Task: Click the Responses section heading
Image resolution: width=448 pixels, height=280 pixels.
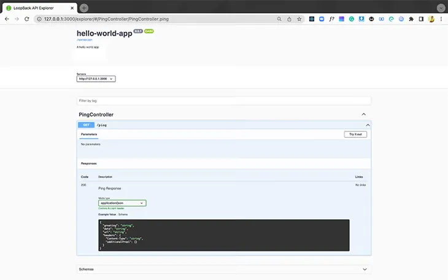Action: click(88, 163)
